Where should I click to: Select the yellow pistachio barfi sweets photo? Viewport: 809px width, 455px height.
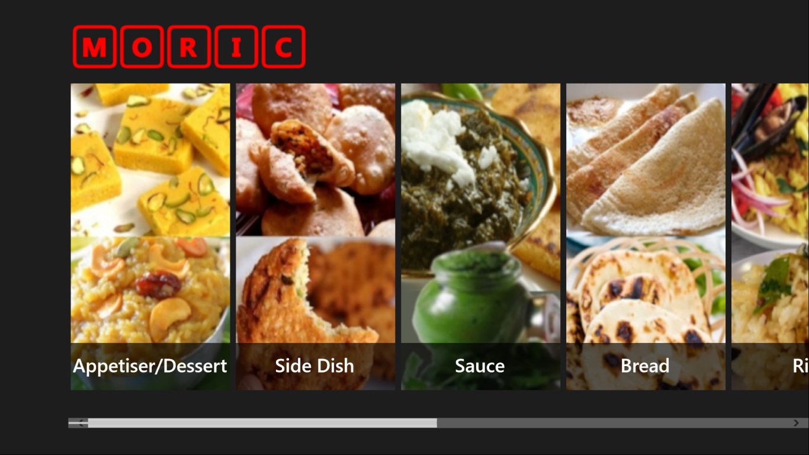coord(150,160)
